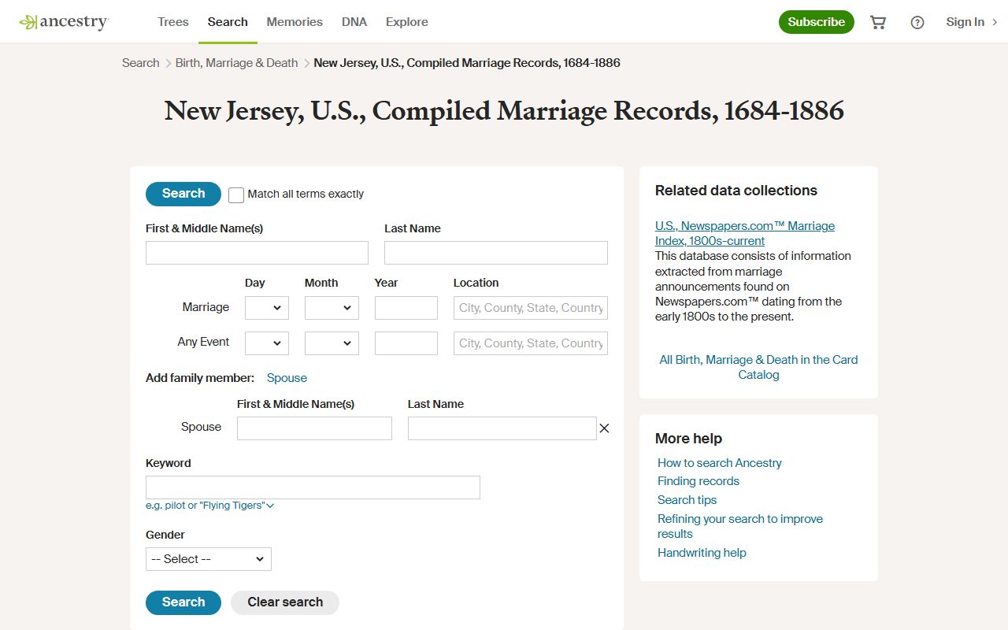Open Finding records help link
Viewport: 1008px width, 630px height.
699,481
